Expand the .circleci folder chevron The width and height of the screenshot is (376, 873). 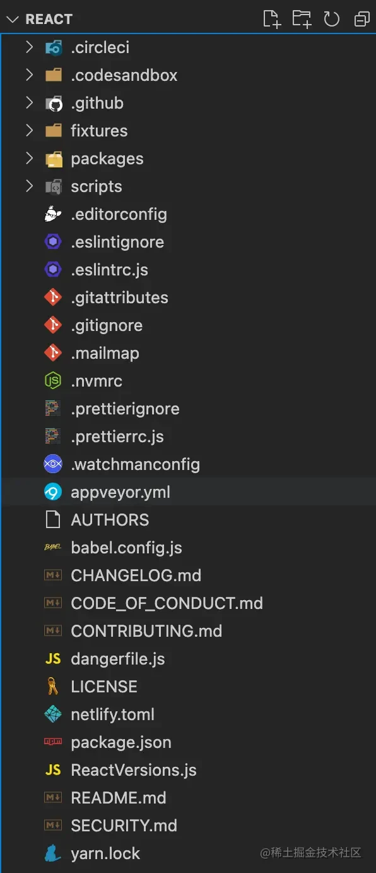[x=29, y=47]
